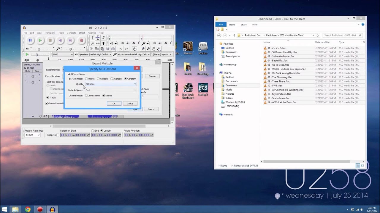Click the Stop button in Audacity
The width and height of the screenshot is (380, 213).
coord(50,41)
